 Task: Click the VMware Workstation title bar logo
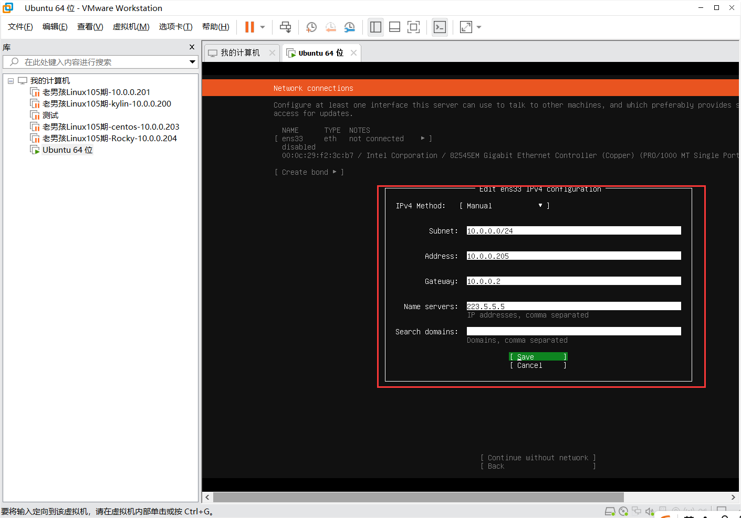point(8,8)
